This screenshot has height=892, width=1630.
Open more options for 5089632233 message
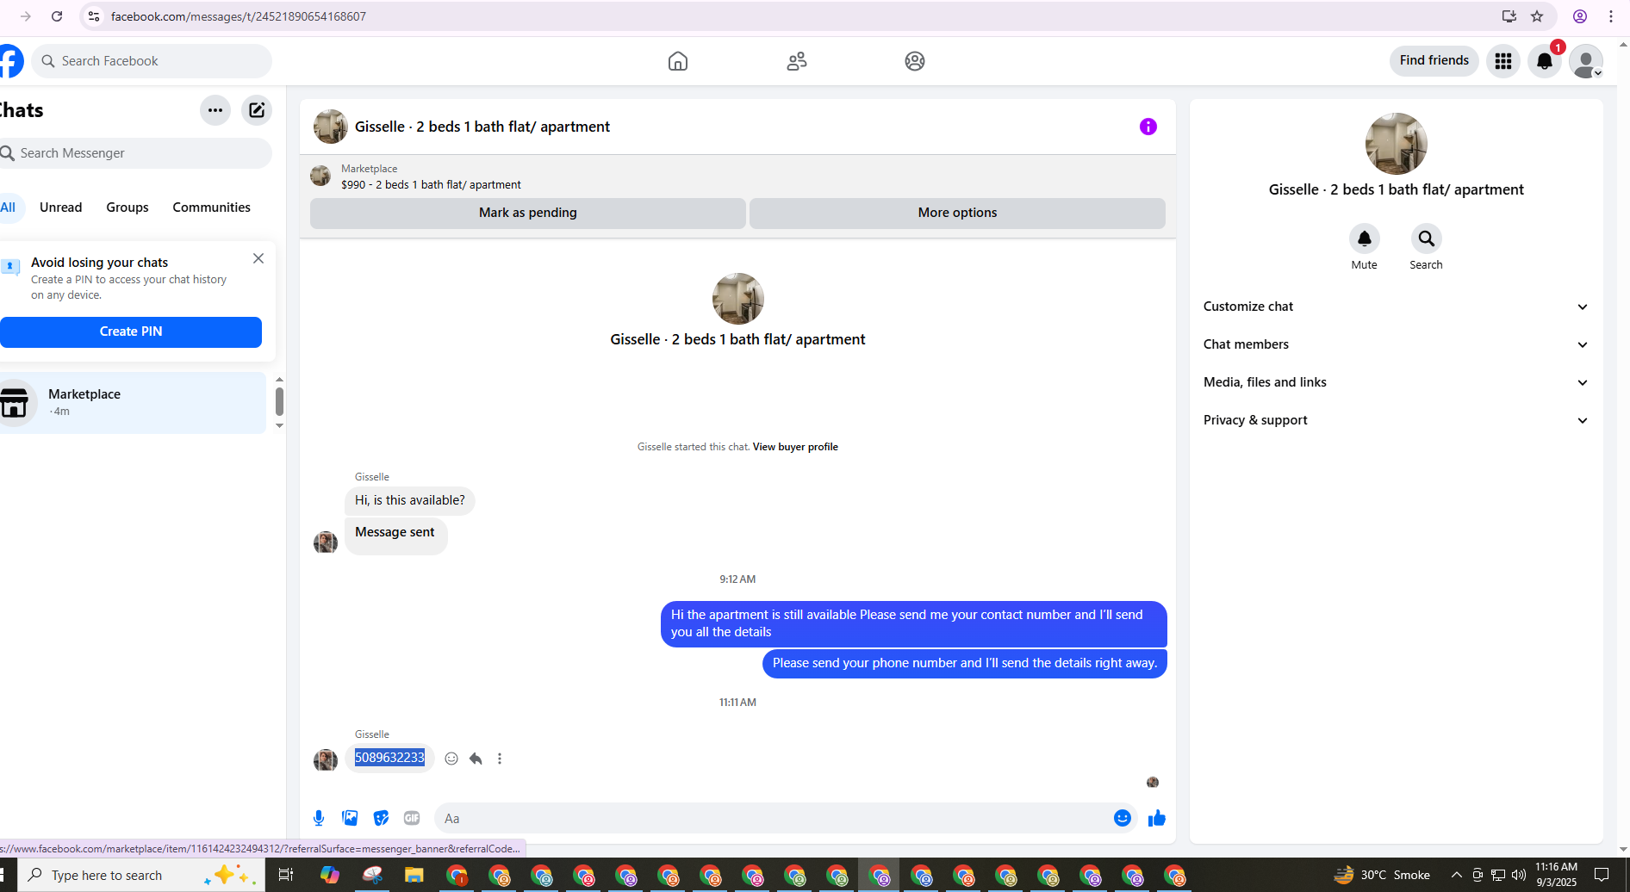(500, 759)
